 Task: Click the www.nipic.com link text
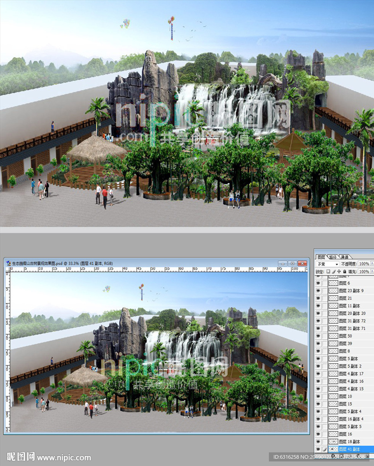(x=64, y=457)
